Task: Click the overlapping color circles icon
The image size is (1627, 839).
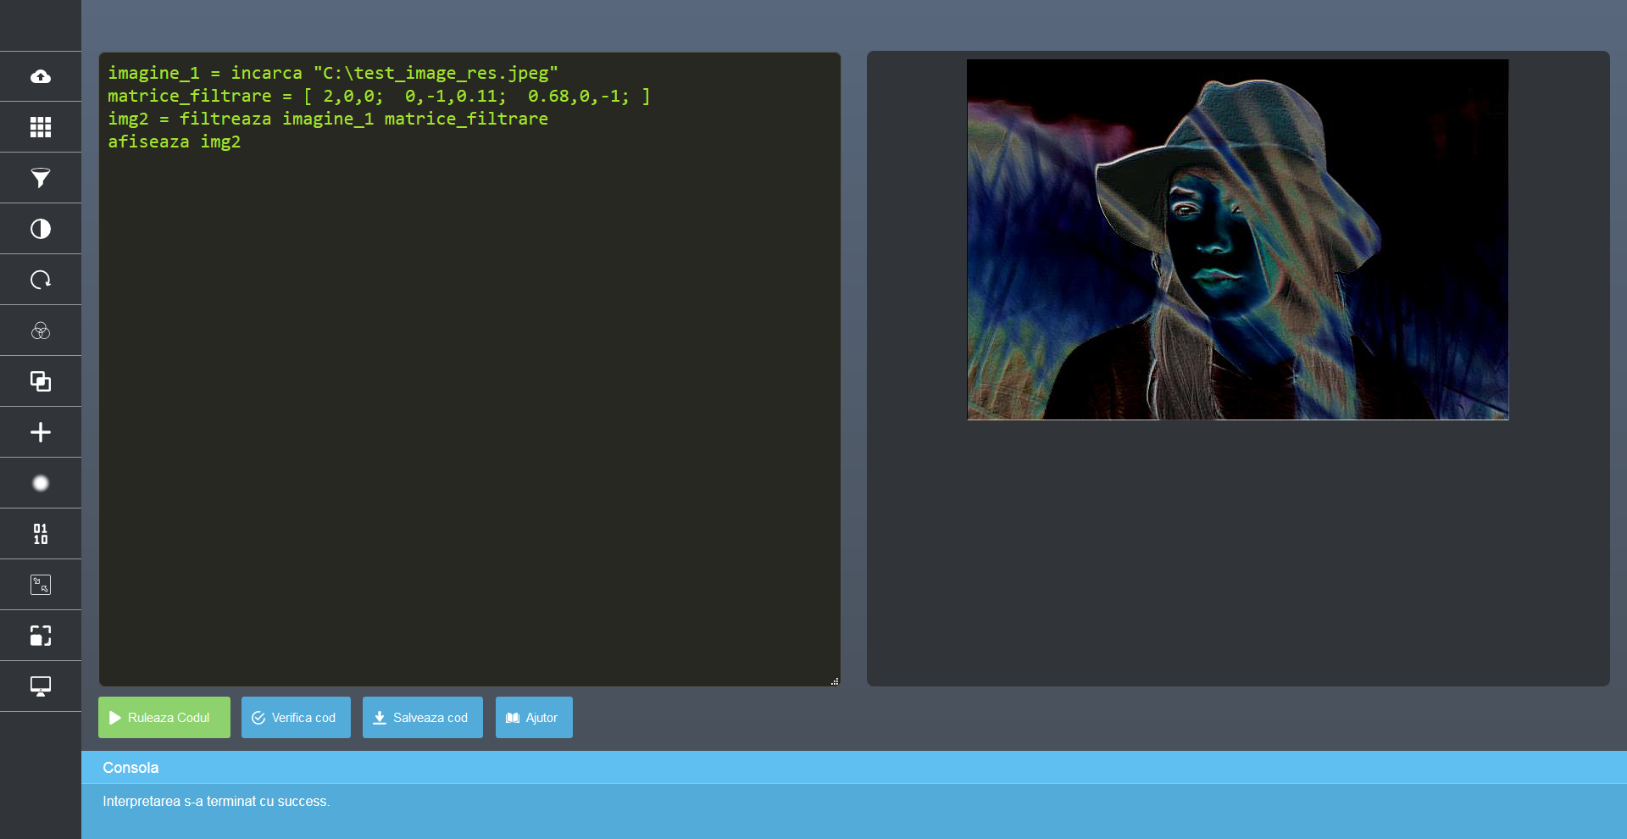Action: pos(41,331)
